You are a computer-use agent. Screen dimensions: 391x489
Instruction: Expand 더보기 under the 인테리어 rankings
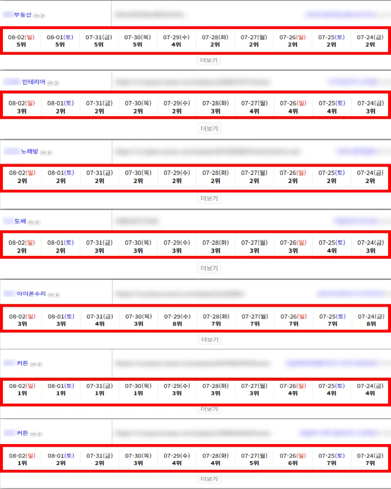point(209,129)
